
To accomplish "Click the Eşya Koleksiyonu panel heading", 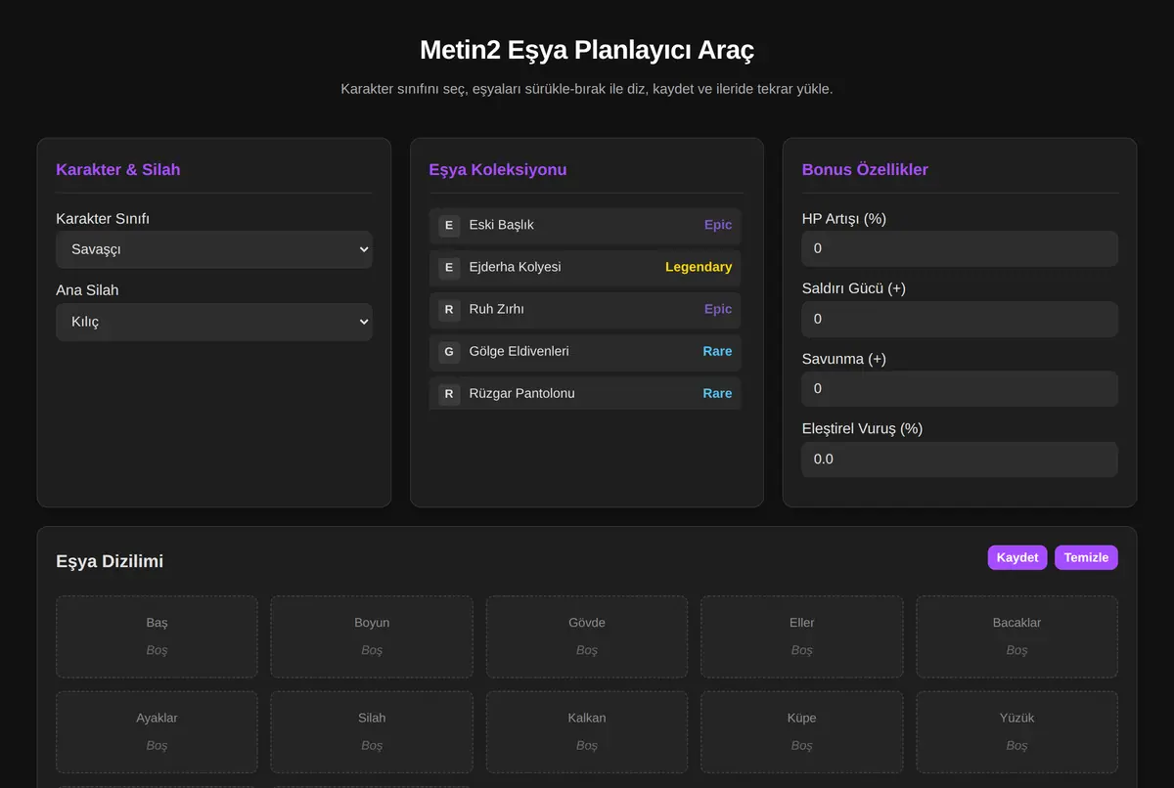I will (x=498, y=169).
